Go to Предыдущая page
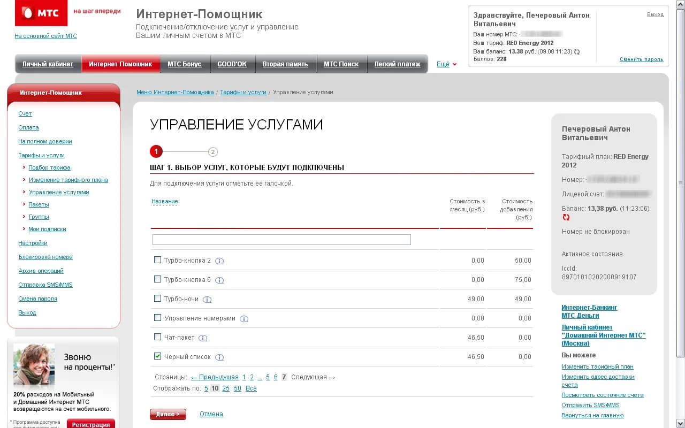Image resolution: width=685 pixels, height=428 pixels. (x=215, y=377)
